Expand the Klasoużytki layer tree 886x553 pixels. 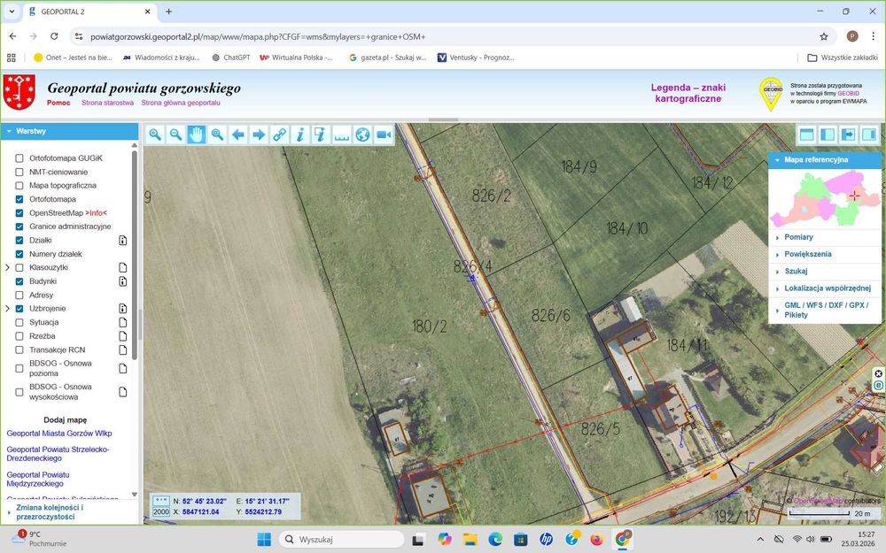7,267
